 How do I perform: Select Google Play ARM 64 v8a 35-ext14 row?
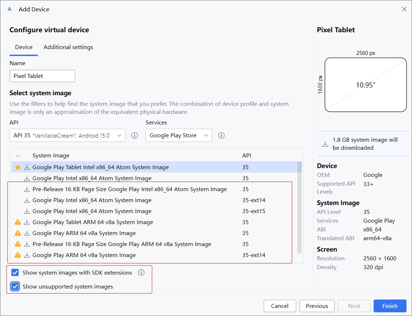point(156,255)
